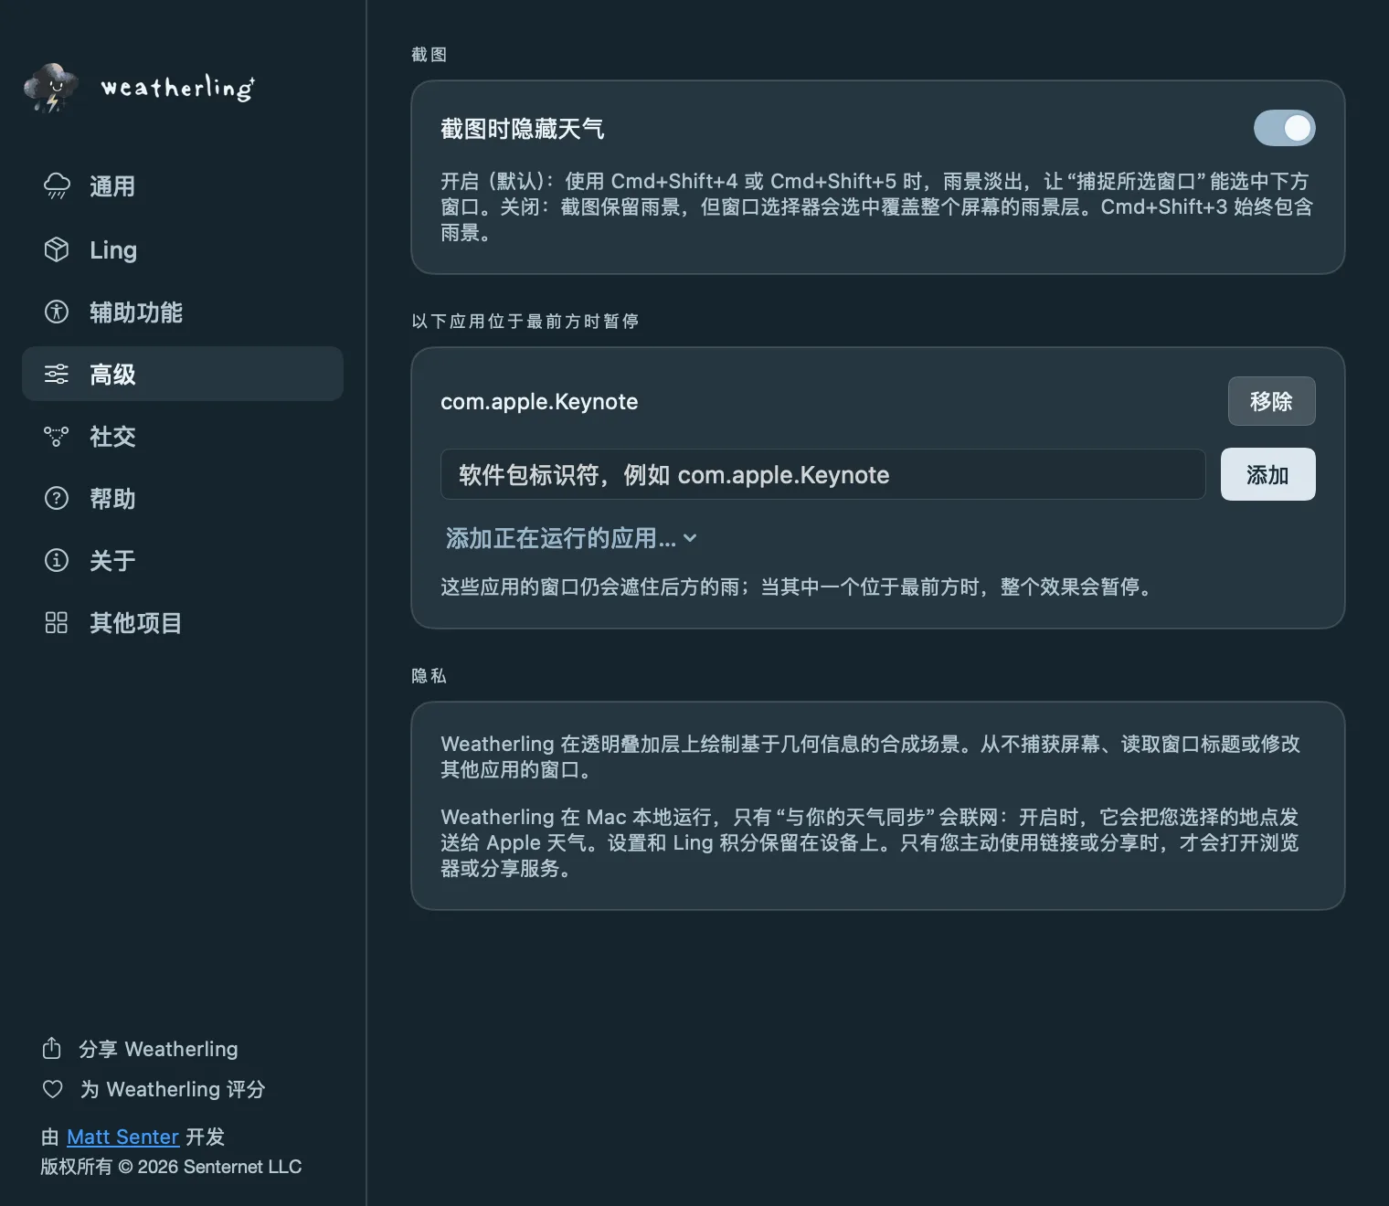The image size is (1389, 1206).
Task: Click the grid icon beside 其他项目
Action: pos(57,622)
